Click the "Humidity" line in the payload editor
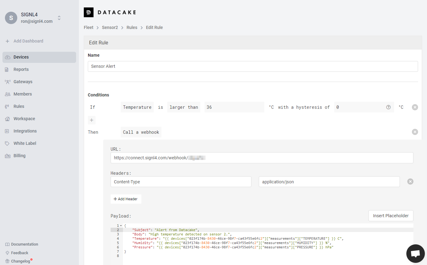The image size is (427, 265). (x=232, y=243)
